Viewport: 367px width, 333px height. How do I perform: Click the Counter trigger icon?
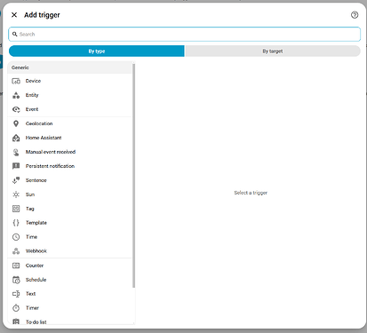(x=16, y=266)
